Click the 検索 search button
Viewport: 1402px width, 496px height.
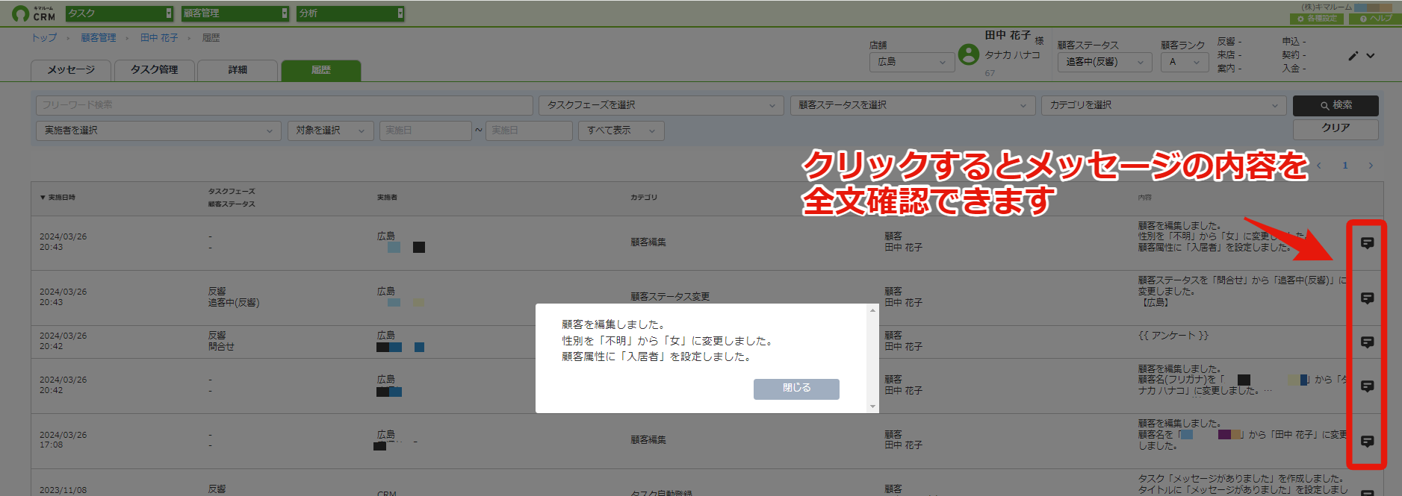pos(1336,105)
